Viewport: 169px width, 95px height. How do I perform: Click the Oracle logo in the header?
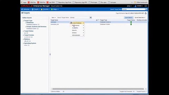(x=27, y=6)
